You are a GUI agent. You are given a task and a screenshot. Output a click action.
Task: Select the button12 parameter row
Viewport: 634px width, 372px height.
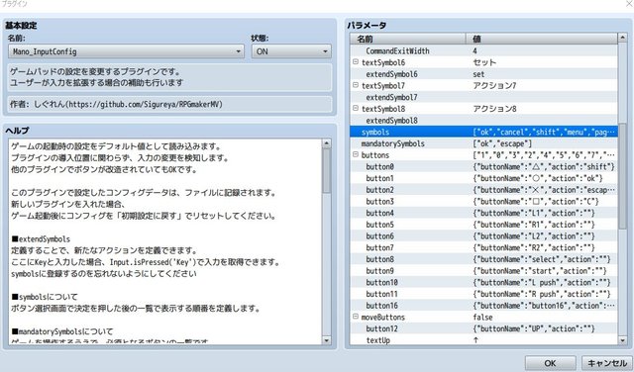coord(484,328)
